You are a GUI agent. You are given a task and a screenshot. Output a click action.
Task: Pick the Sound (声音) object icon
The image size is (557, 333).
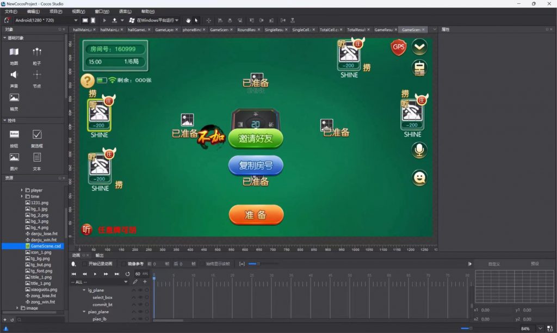[x=14, y=75]
